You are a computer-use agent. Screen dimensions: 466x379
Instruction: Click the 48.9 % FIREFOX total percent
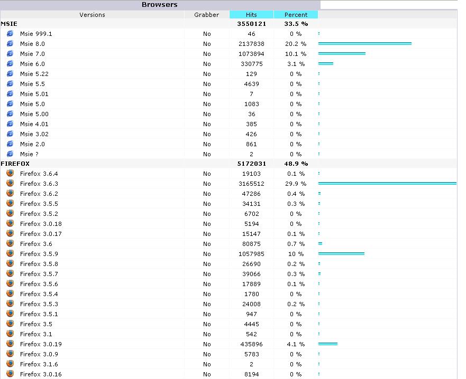click(x=296, y=164)
